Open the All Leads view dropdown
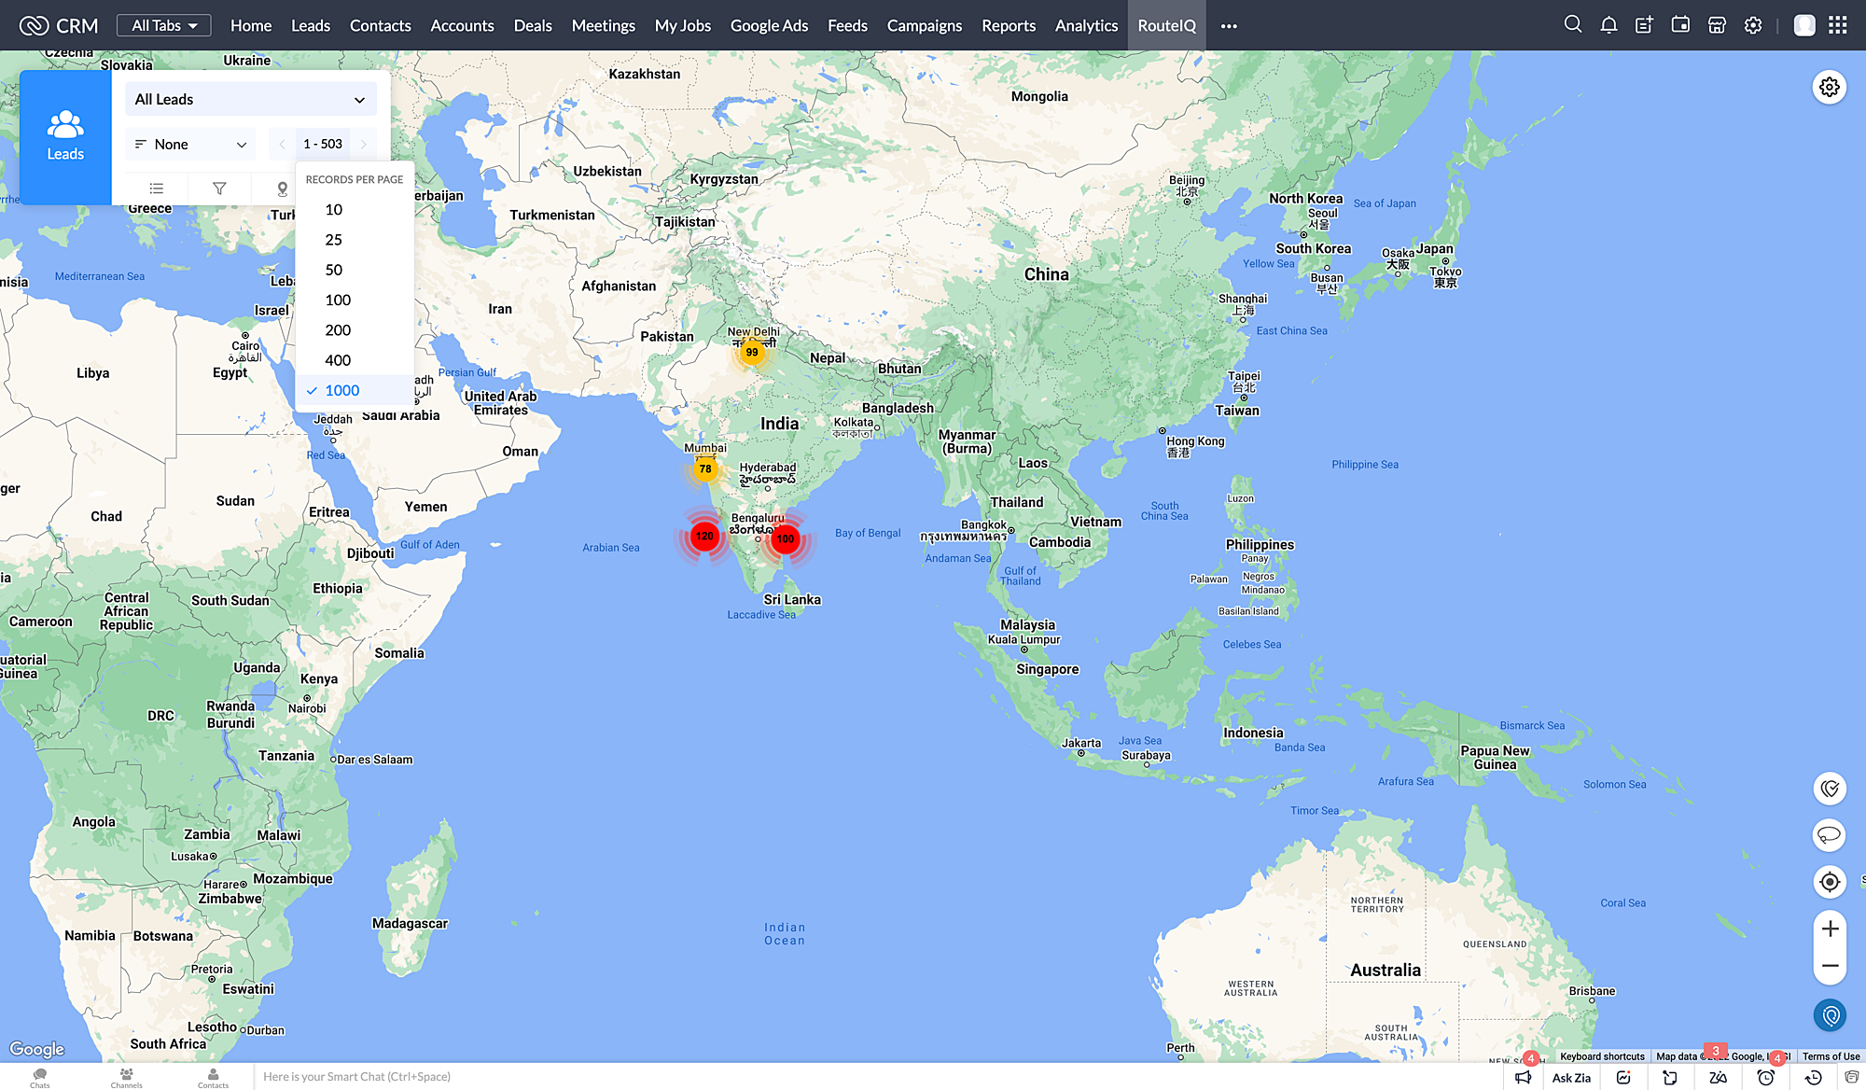Image resolution: width=1866 pixels, height=1090 pixels. tap(250, 99)
